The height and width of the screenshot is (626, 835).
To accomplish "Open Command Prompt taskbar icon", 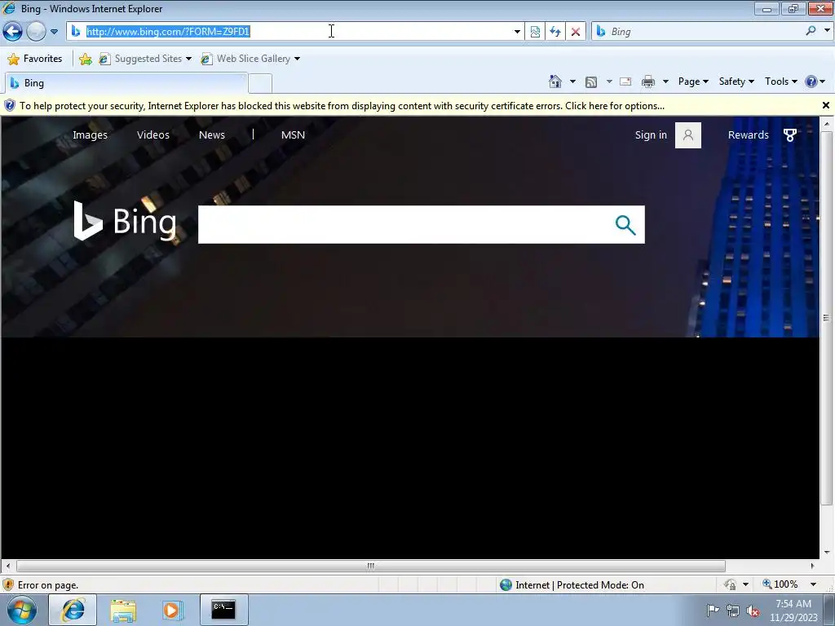I will click(223, 610).
